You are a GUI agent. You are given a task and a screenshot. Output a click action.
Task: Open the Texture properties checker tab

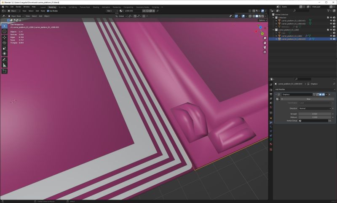[x=271, y=149]
